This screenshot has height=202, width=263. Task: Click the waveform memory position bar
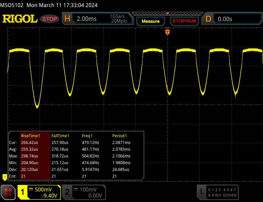(x=168, y=14)
